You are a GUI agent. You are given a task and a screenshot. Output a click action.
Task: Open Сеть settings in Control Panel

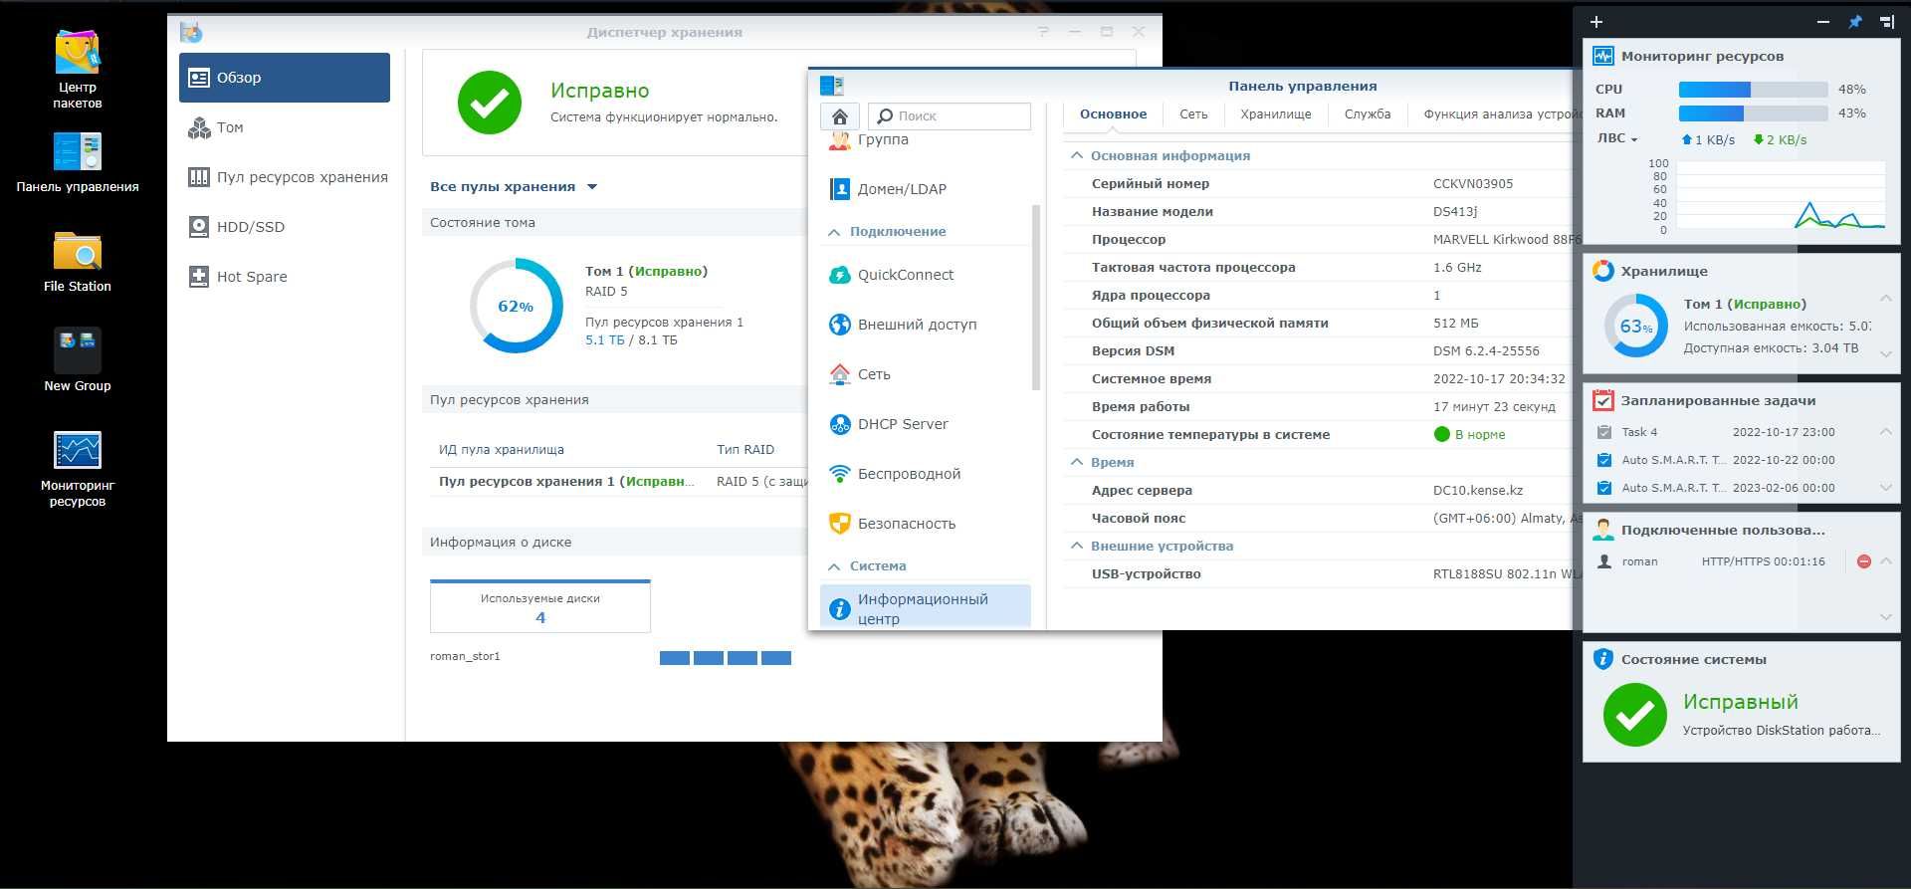click(x=926, y=374)
